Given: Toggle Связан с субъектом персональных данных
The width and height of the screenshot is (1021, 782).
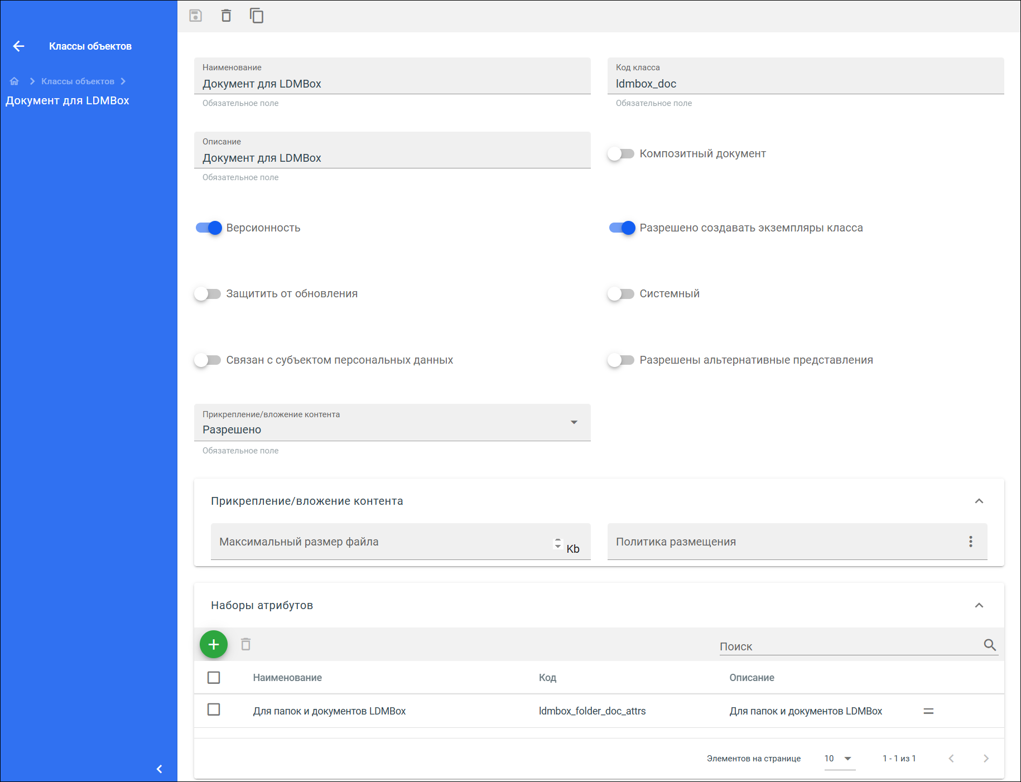Looking at the screenshot, I should coord(208,360).
